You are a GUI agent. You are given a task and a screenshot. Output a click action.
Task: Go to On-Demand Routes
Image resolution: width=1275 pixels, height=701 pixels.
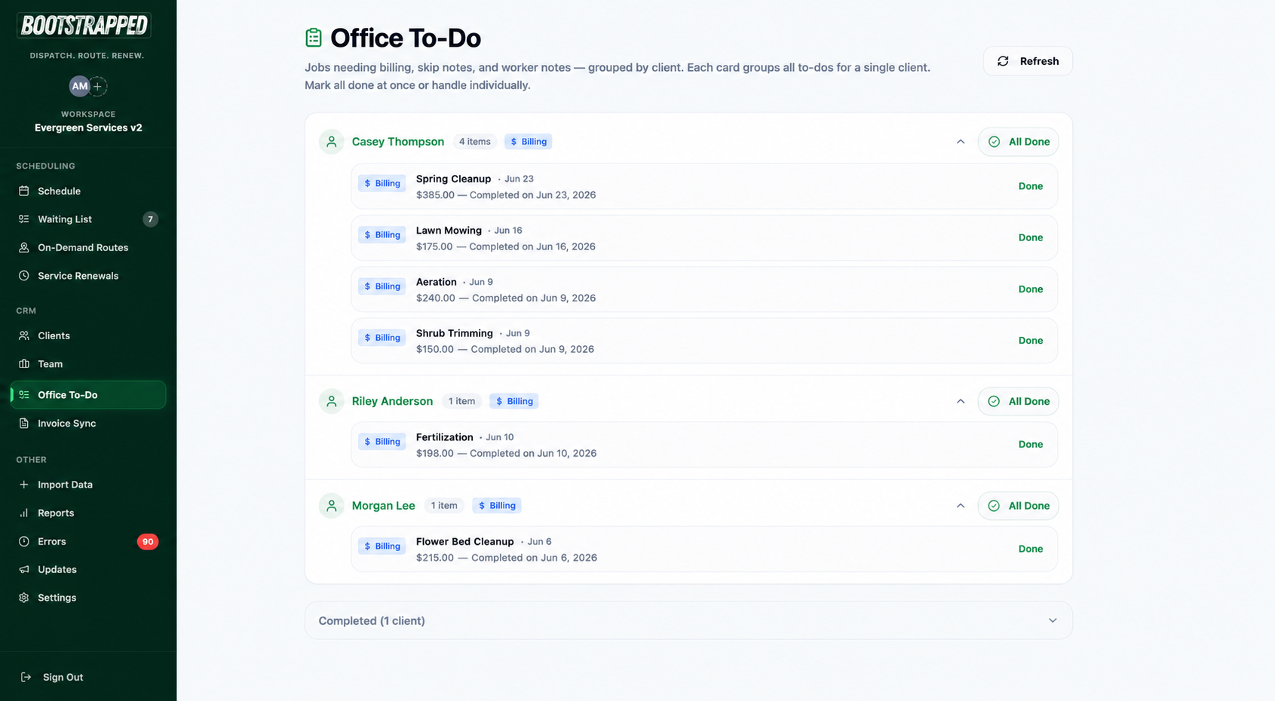pyautogui.click(x=88, y=247)
